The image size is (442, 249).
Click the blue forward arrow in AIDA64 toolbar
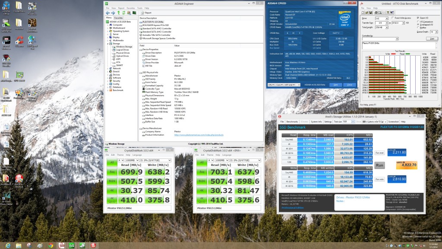113,13
